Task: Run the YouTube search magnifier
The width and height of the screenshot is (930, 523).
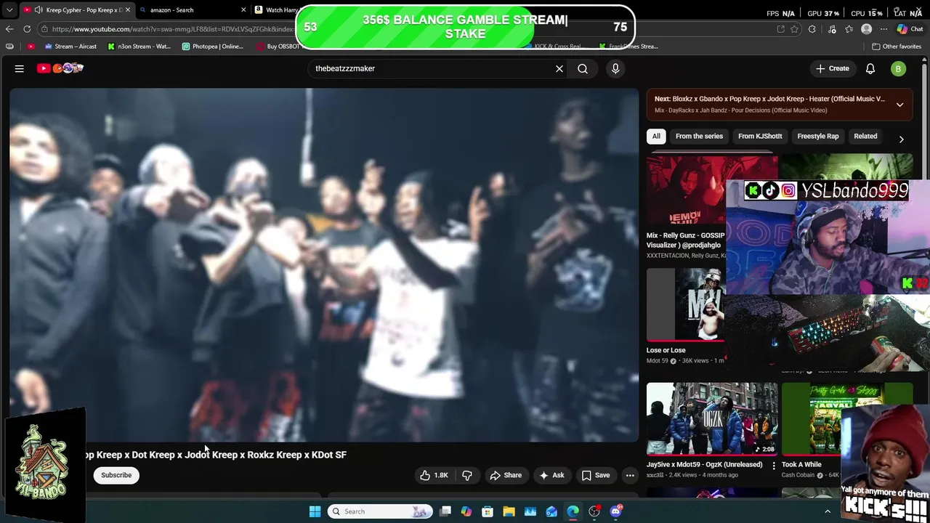Action: (583, 68)
